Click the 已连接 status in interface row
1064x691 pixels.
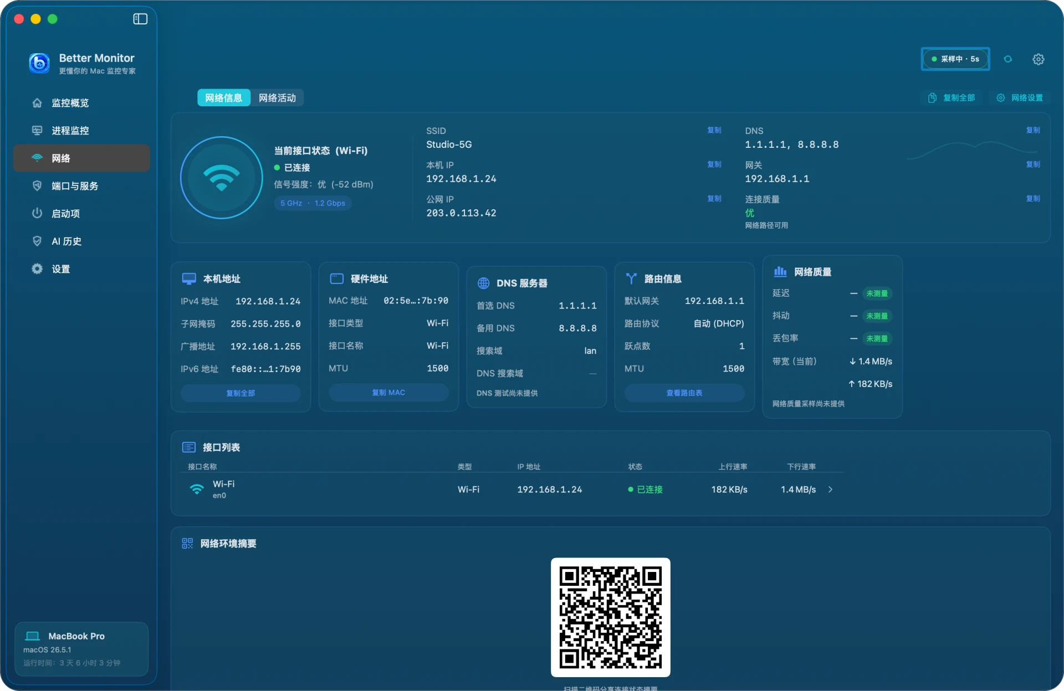pos(646,489)
